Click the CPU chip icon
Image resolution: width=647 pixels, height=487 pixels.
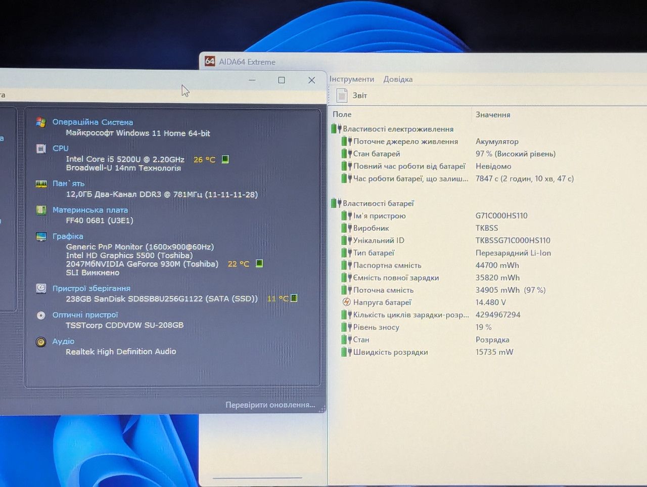[41, 149]
